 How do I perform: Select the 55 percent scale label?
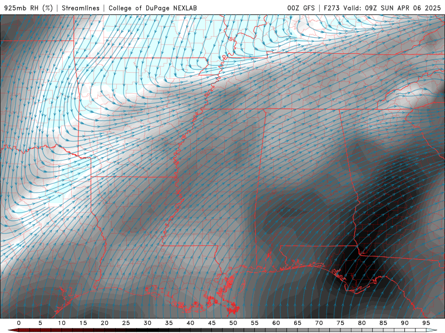255,323
